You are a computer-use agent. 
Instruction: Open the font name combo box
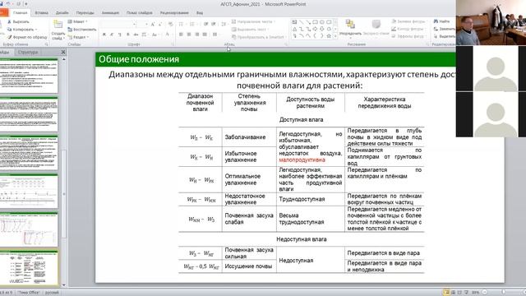tap(118, 24)
